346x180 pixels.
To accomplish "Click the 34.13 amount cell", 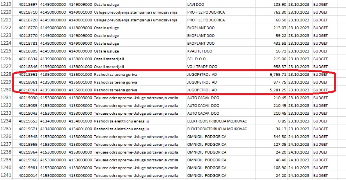I will 271,129.
